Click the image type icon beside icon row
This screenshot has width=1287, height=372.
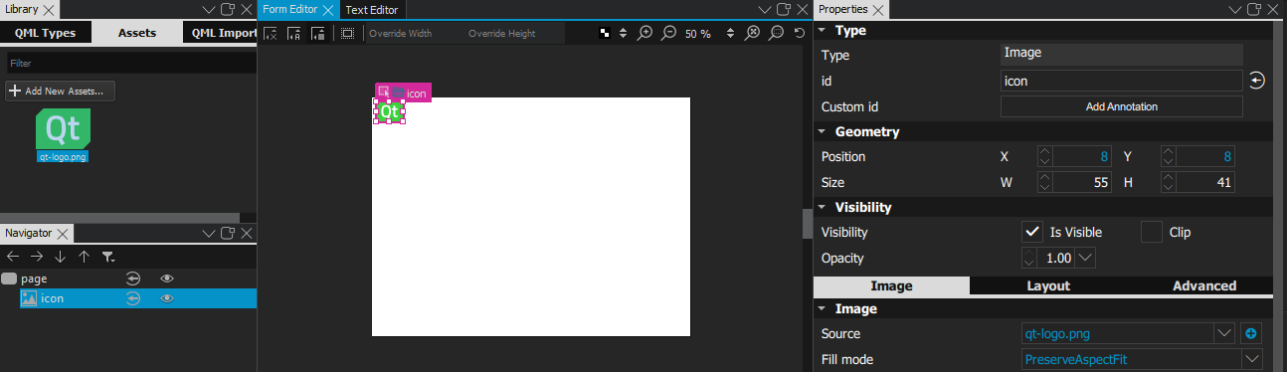pos(29,298)
